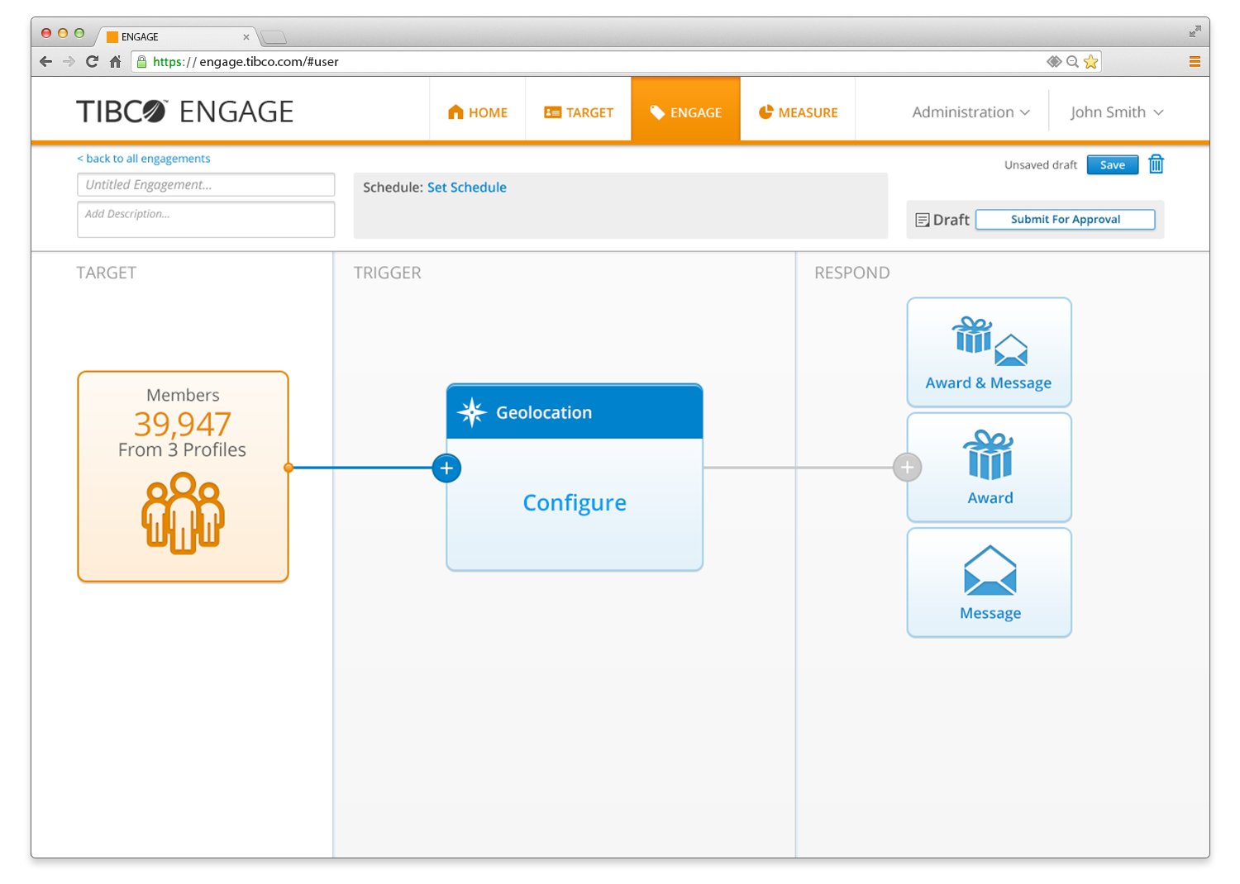1240x884 pixels.
Task: Click the ENGAGE browser tab title
Action: point(140,37)
